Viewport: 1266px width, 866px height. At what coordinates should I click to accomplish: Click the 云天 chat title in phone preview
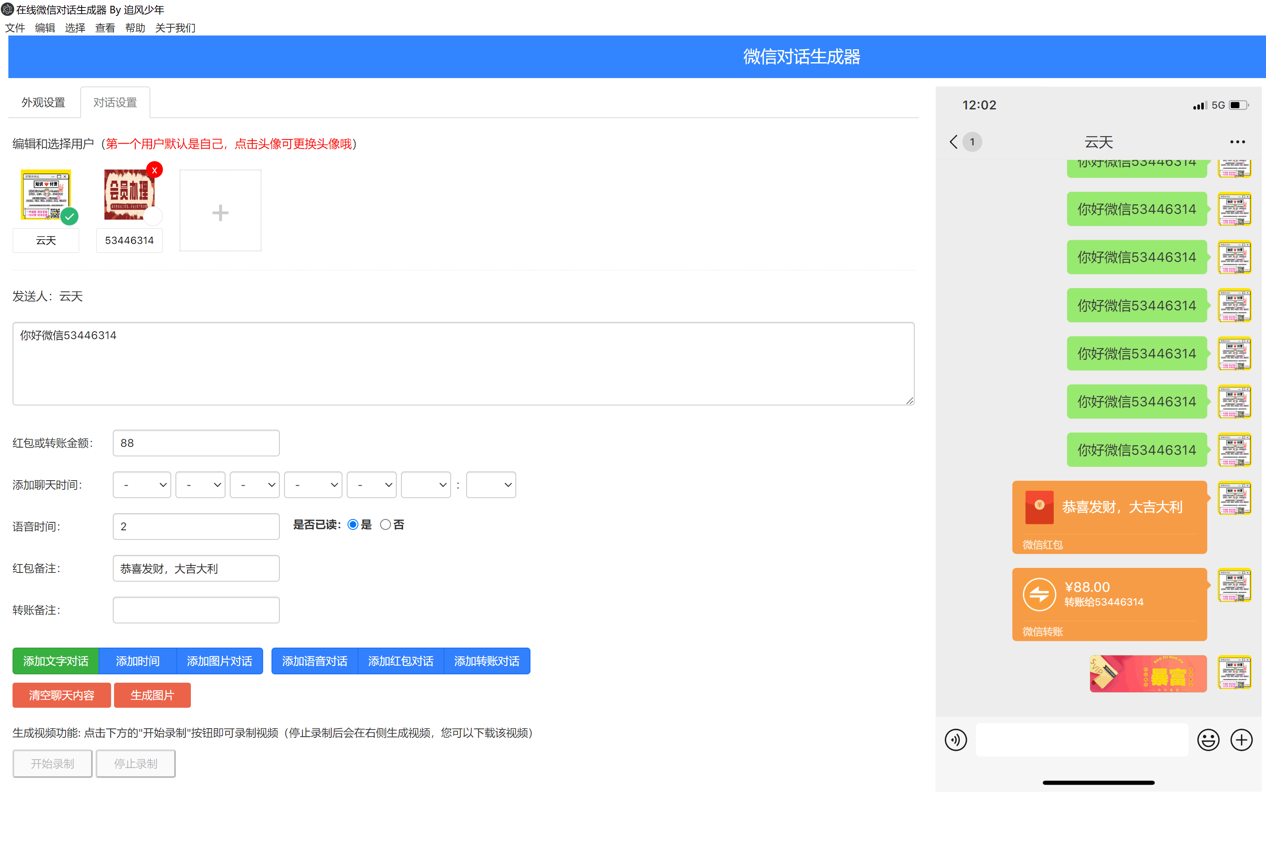pos(1098,142)
